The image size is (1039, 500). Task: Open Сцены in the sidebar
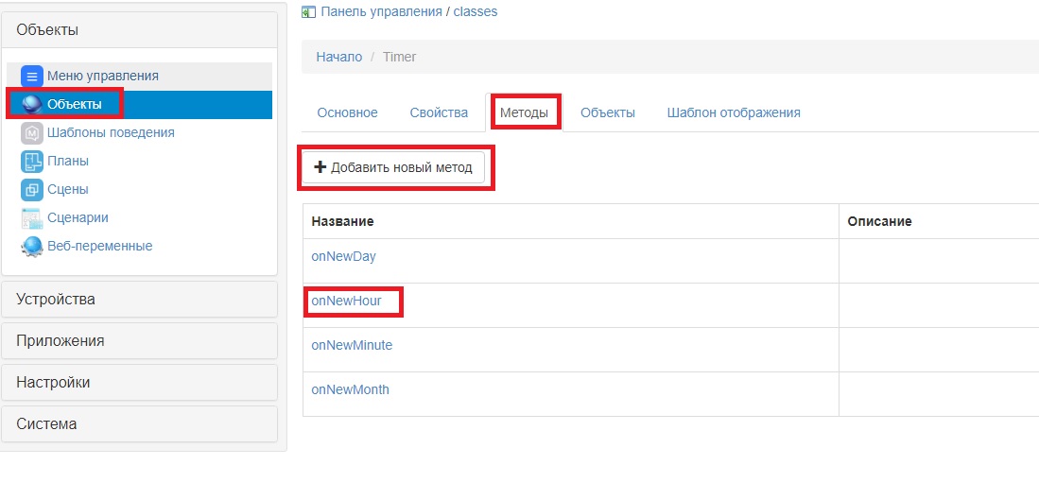click(x=67, y=189)
